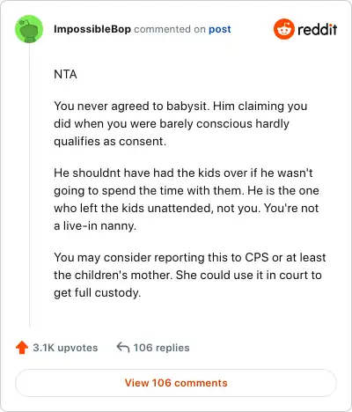The height and width of the screenshot is (412, 352).
Task: Collapse the comment via the vertical thread line
Action: [x=29, y=185]
